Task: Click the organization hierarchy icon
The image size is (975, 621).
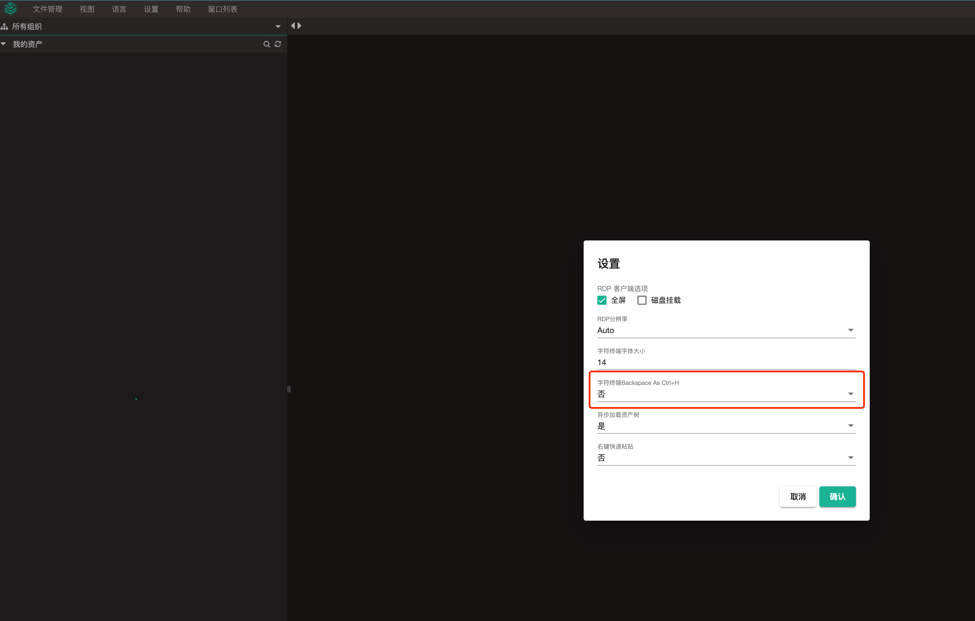Action: click(x=5, y=27)
